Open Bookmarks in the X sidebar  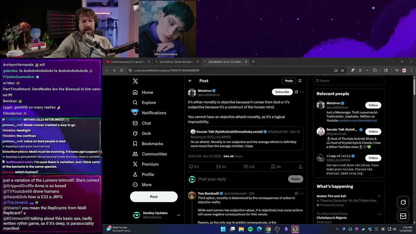click(148, 144)
